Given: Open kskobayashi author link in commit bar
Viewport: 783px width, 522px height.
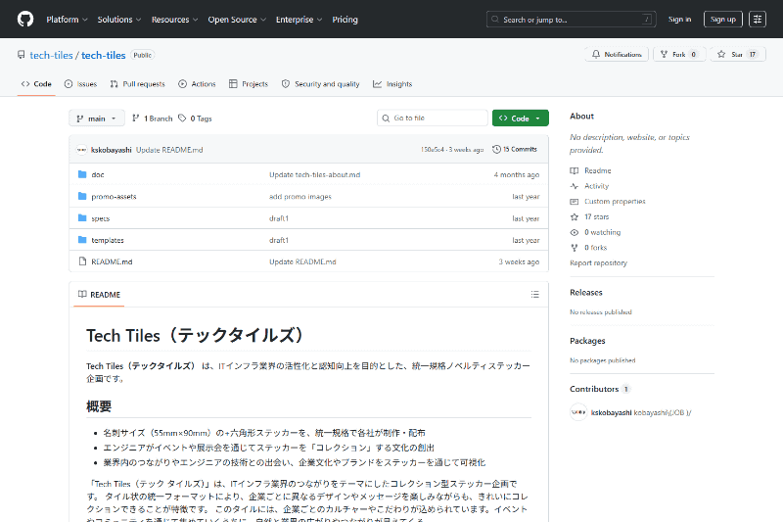Looking at the screenshot, I should click(x=112, y=150).
